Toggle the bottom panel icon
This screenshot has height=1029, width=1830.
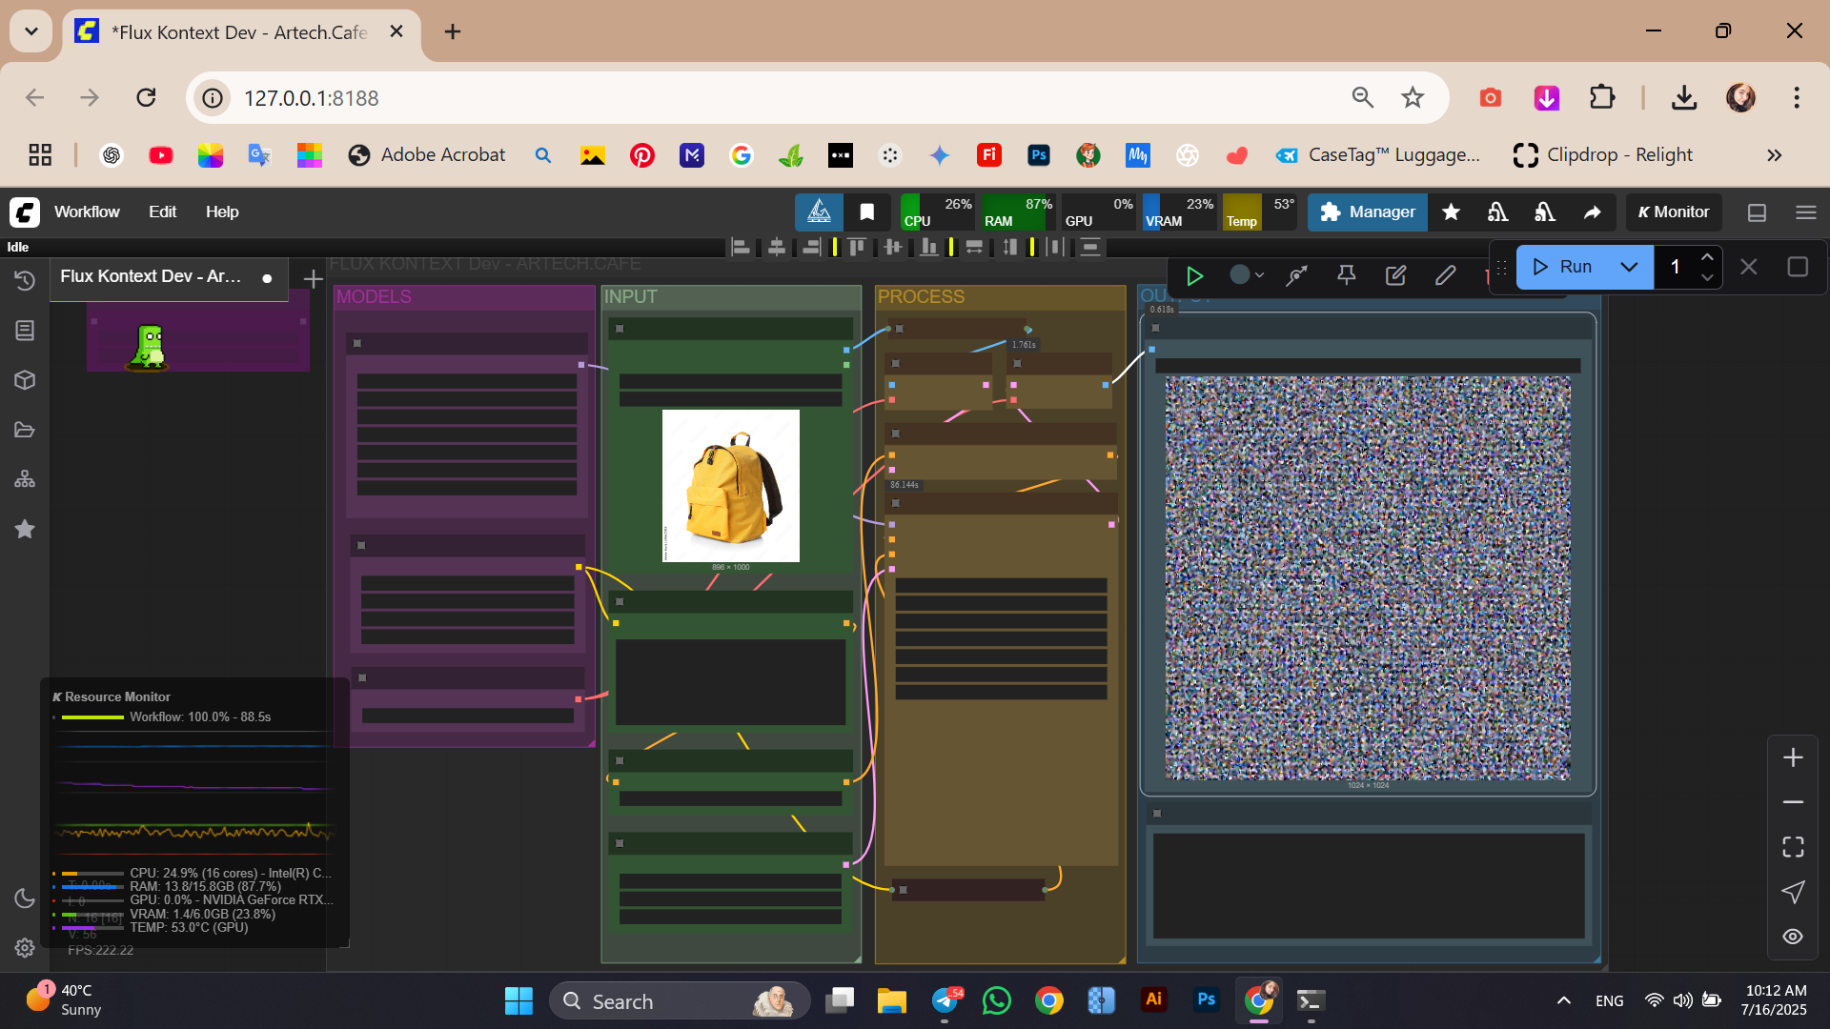(x=1757, y=212)
